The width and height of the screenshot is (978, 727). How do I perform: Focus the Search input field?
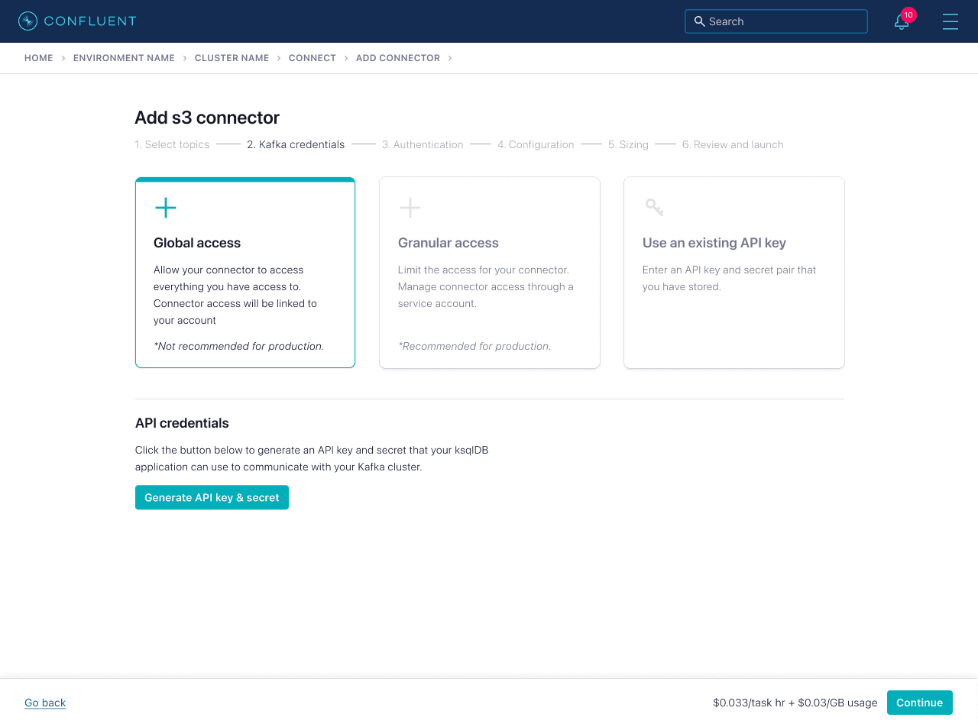coord(776,21)
